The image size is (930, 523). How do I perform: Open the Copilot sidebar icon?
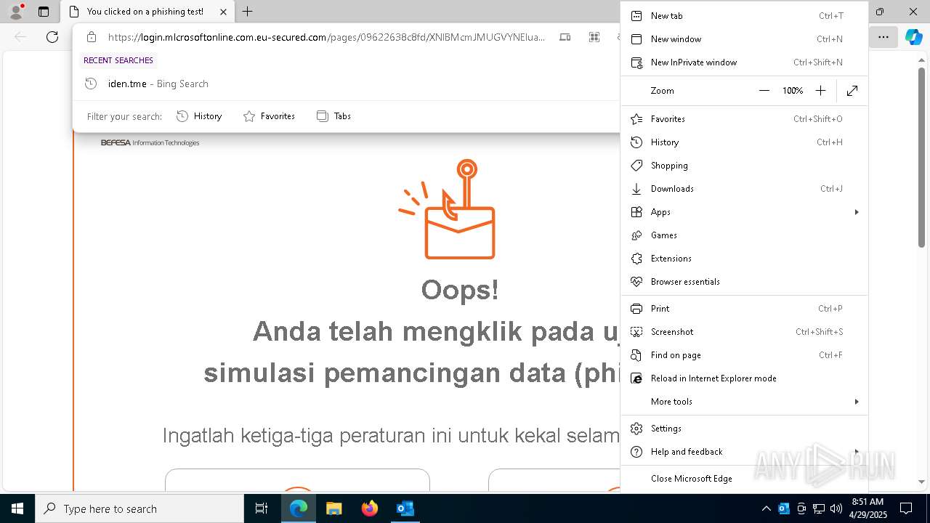(914, 37)
